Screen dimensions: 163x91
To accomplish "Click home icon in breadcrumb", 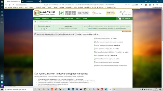I will [x=35, y=22].
